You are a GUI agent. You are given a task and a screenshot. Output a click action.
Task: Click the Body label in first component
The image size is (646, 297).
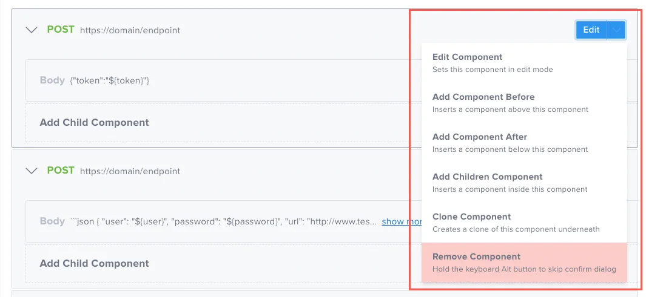pyautogui.click(x=52, y=80)
